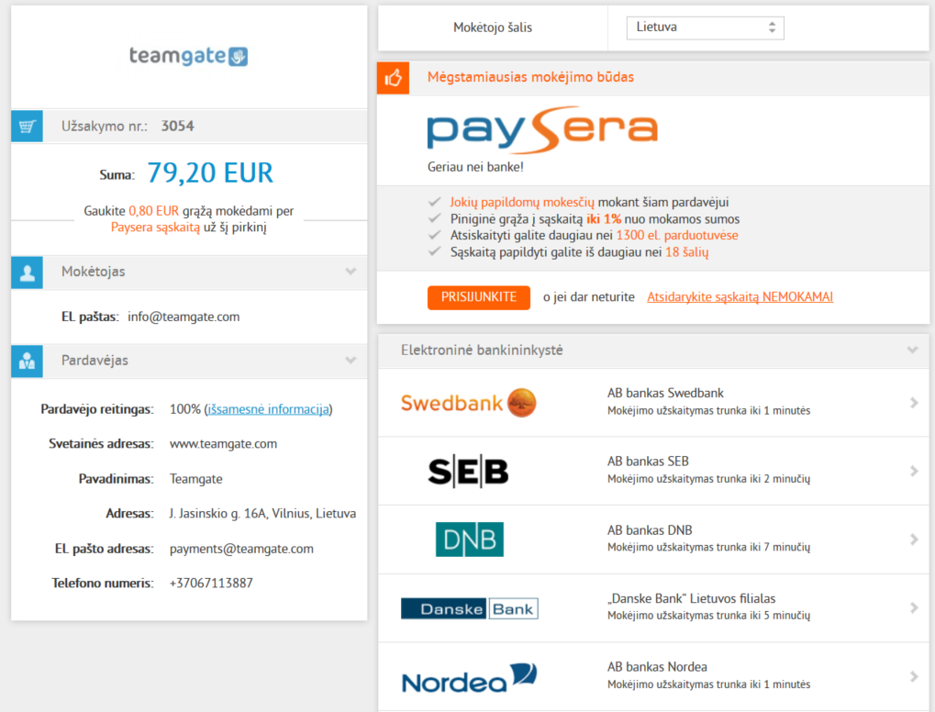Open AB bankas Swedbank row arrow
Screen dimensions: 935x712
pyautogui.click(x=914, y=403)
